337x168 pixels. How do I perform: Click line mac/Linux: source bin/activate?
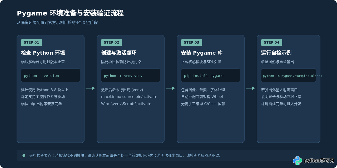[x=129, y=97]
